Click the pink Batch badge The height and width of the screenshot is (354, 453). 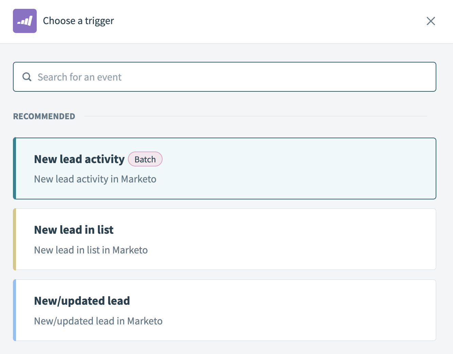[x=145, y=159]
